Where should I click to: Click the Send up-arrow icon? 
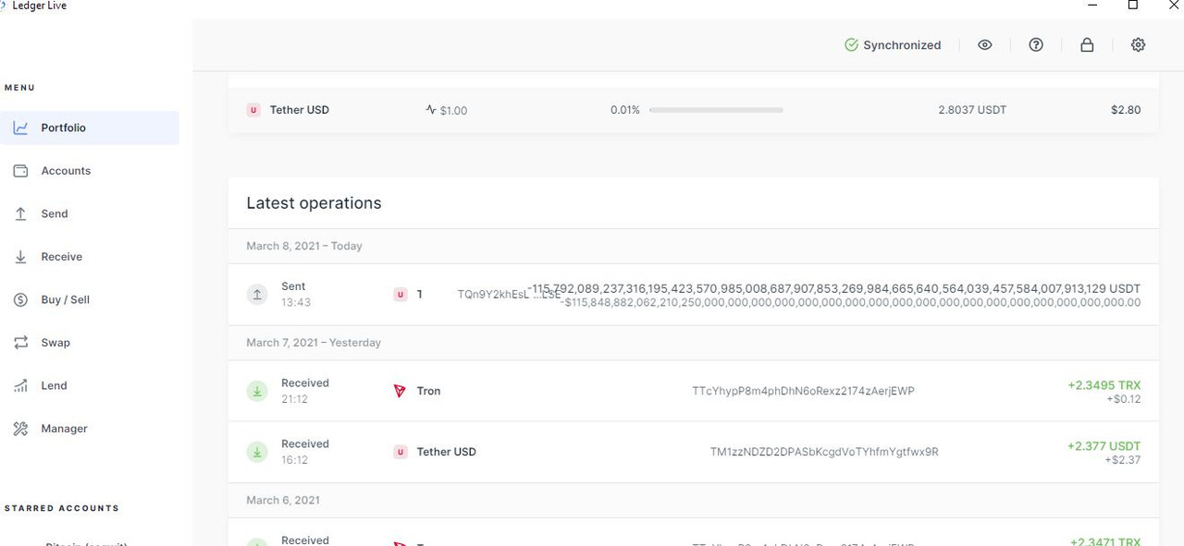20,213
